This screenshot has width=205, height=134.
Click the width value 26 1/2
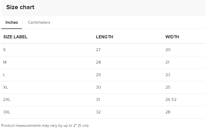pos(171,100)
